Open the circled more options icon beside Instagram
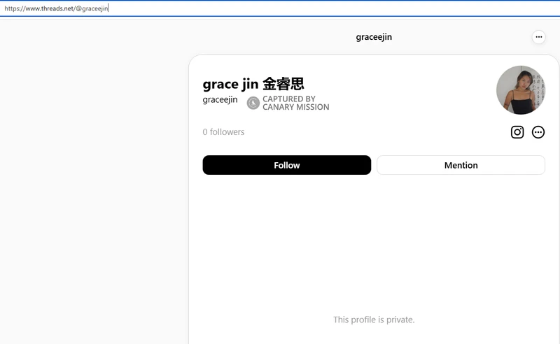Image resolution: width=560 pixels, height=344 pixels. (538, 132)
